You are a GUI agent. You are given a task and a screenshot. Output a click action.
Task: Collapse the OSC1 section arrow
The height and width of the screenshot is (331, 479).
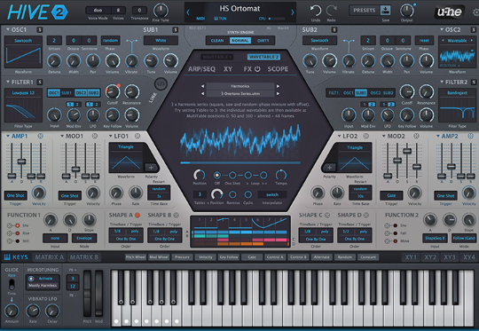click(8, 29)
